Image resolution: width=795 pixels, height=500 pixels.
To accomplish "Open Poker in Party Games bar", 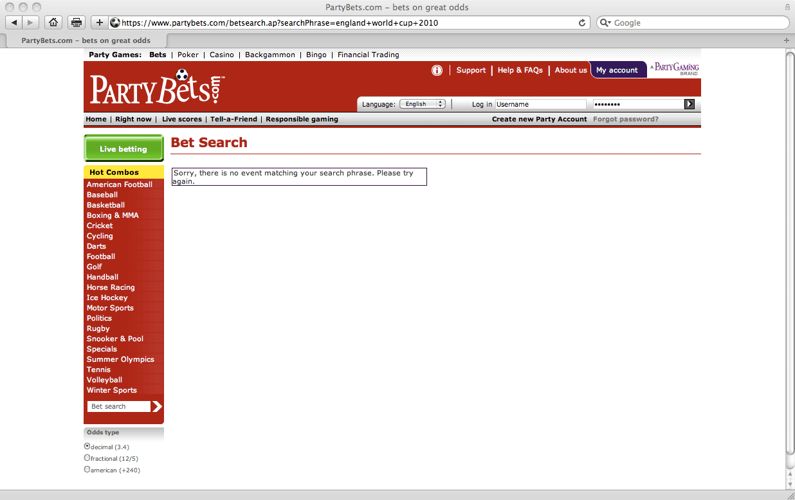I will pyautogui.click(x=188, y=55).
